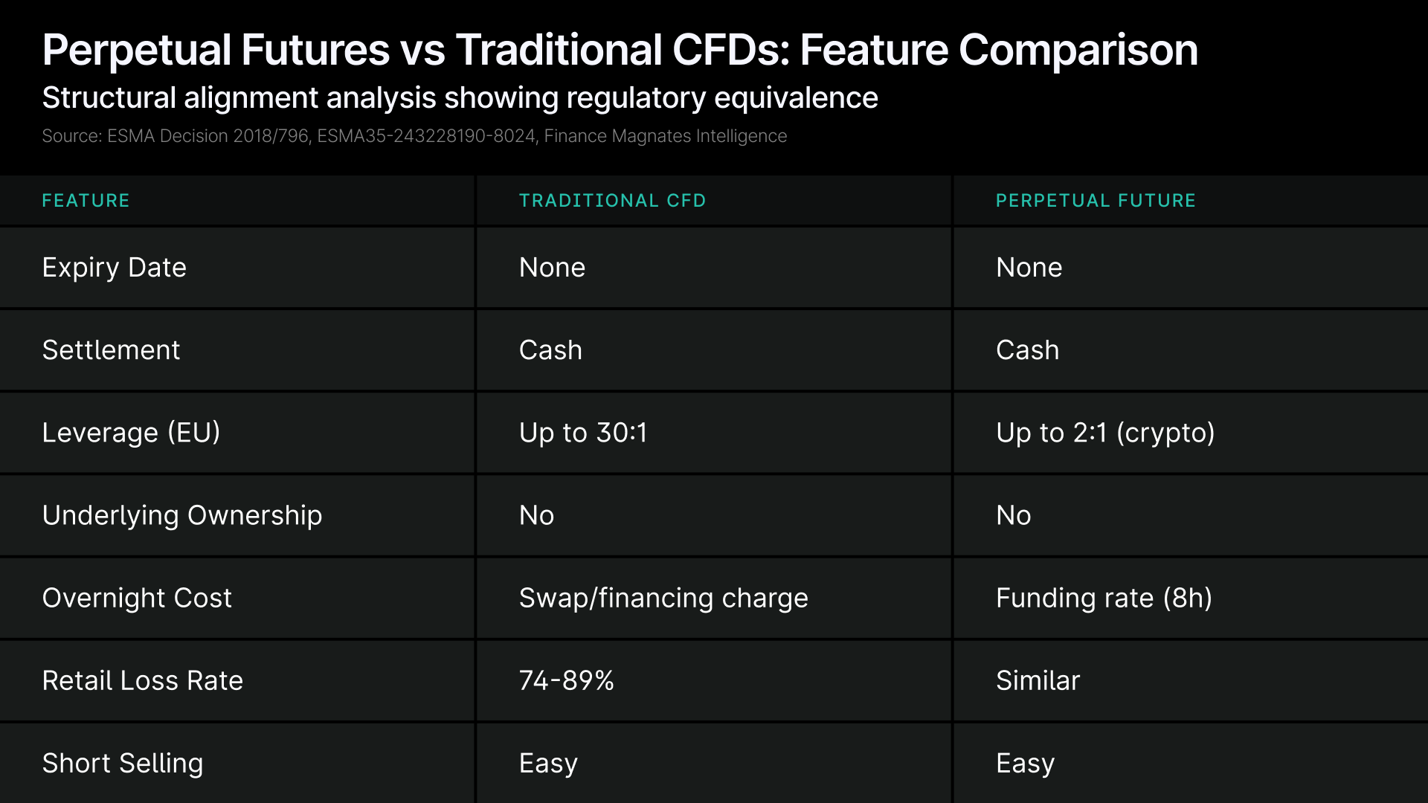Click the 74-89% retail loss cell
The width and height of the screenshot is (1428, 803).
[x=567, y=680]
